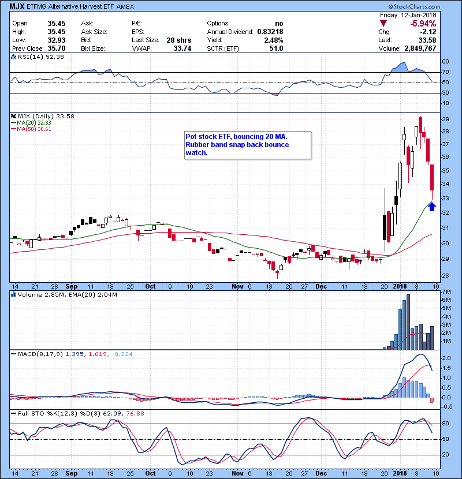Screen dimensions: 462x479
Task: Click the 28 price axis label
Action: 445,275
